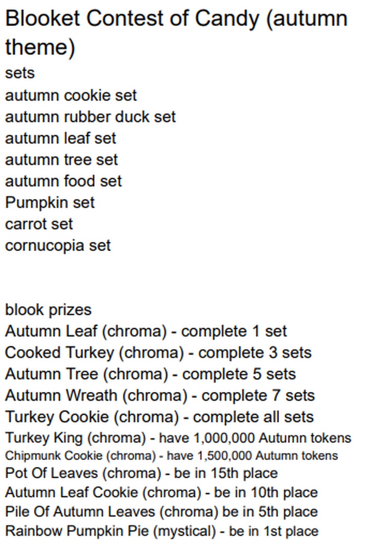Click the 'Cooked Turkey (chroma)' prize line

pos(159,353)
